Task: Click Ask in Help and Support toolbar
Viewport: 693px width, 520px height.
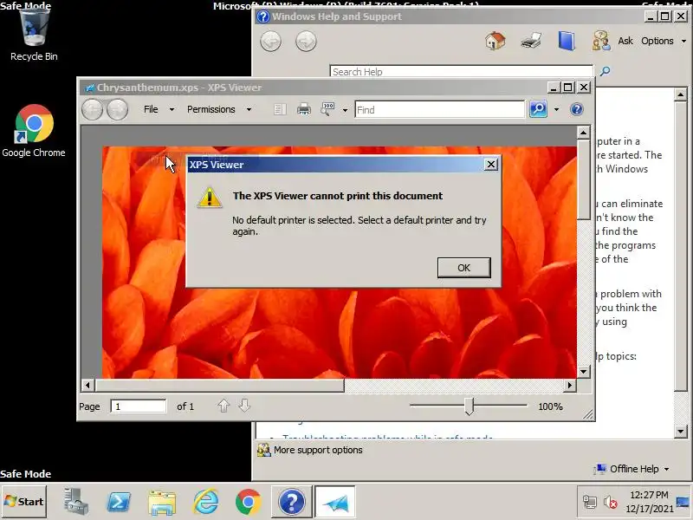Action: coord(625,41)
